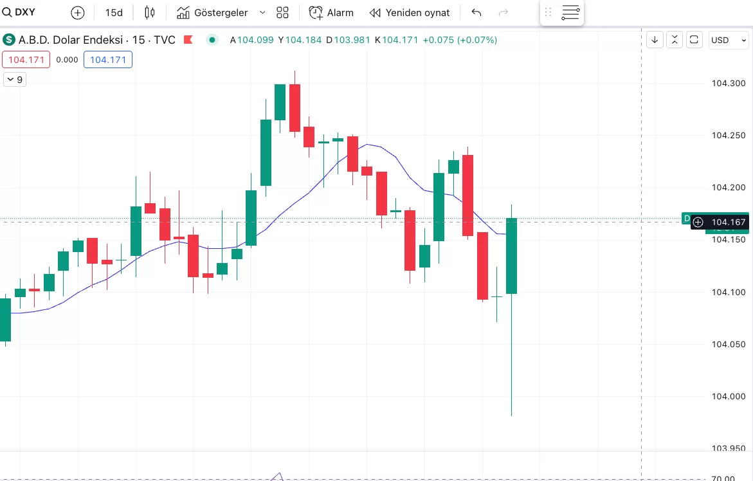Click the red flag icon beside TVC
The width and height of the screenshot is (753, 481).
188,40
